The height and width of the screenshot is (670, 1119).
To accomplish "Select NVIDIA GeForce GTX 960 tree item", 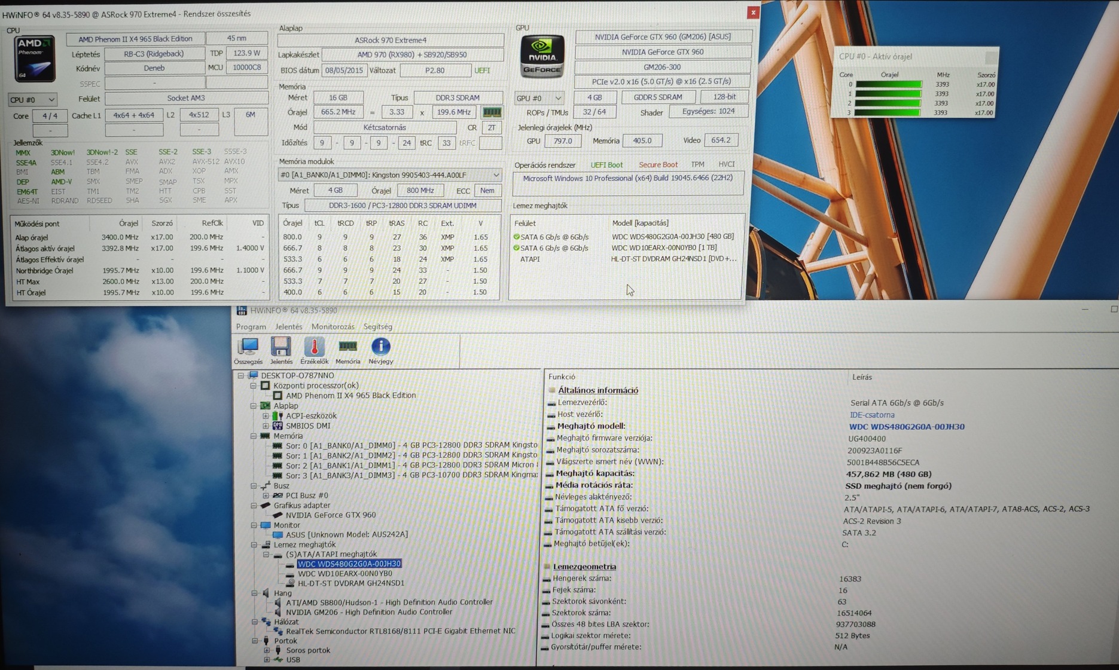I will coord(331,515).
